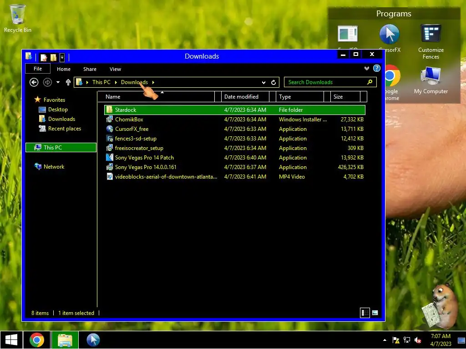The height and width of the screenshot is (349, 466).
Task: Select the fences3-sd-setup file
Action: click(234, 138)
